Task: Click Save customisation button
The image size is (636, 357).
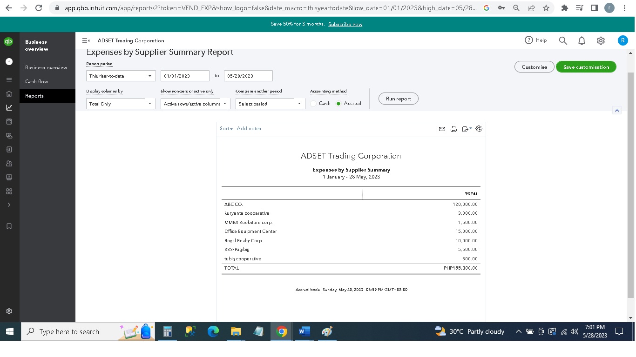Action: [586, 67]
